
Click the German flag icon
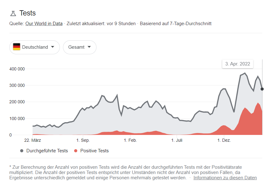(16, 47)
